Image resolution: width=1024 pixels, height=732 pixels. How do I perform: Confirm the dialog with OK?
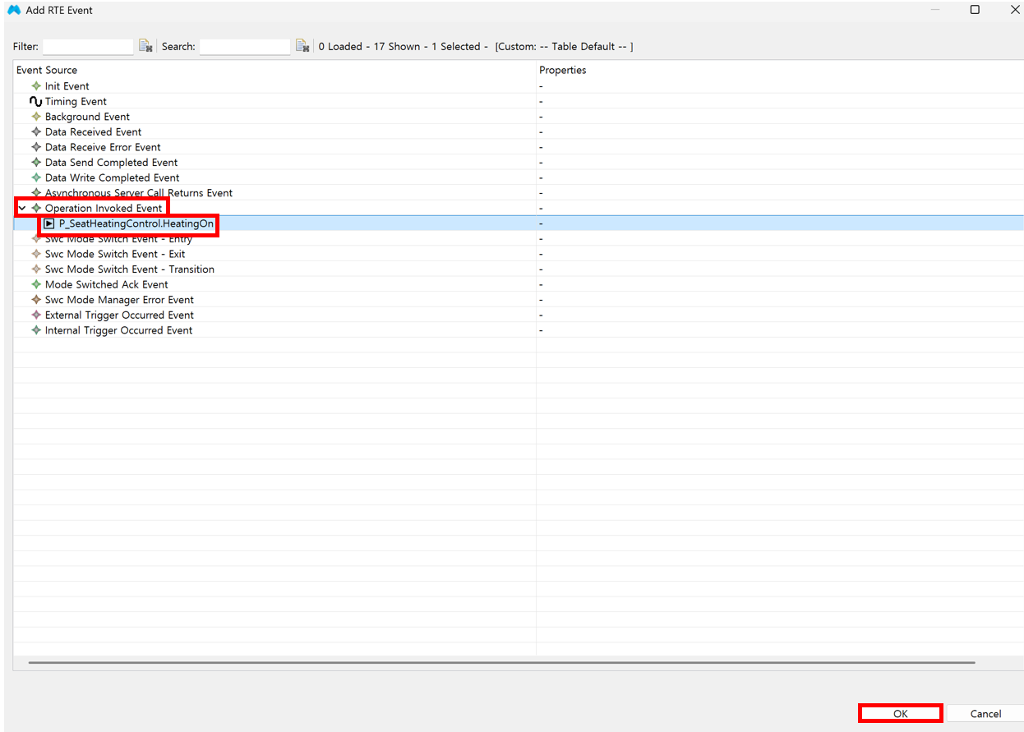click(x=901, y=714)
